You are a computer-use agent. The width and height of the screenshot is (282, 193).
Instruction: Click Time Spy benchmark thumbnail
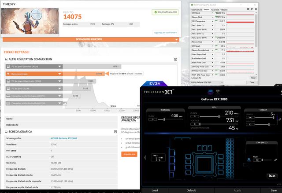click(30, 21)
